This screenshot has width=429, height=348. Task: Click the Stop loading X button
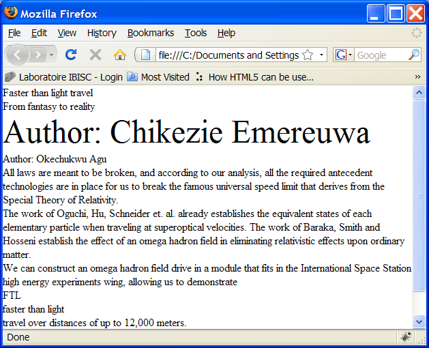[95, 55]
